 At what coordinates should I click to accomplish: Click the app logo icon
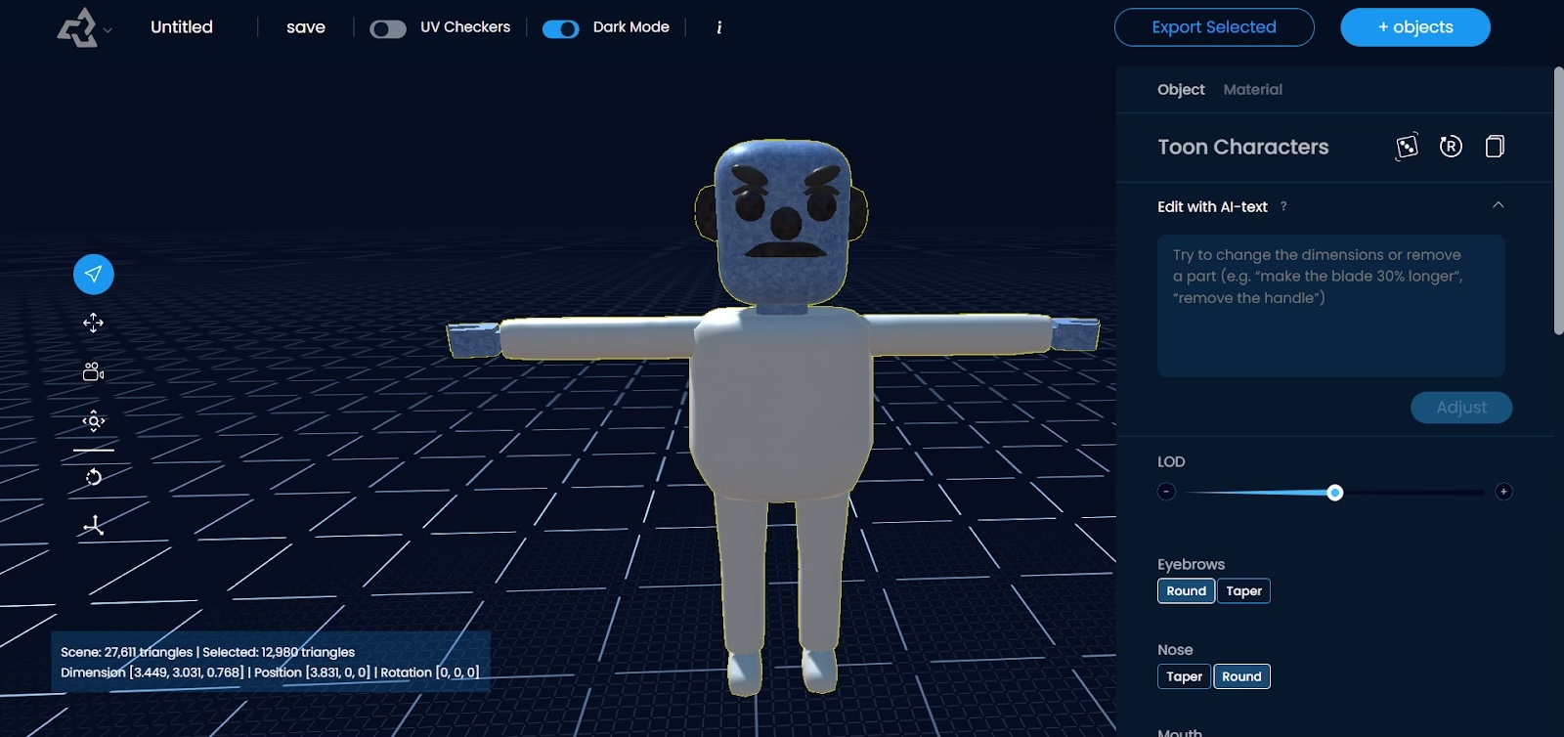(x=77, y=27)
